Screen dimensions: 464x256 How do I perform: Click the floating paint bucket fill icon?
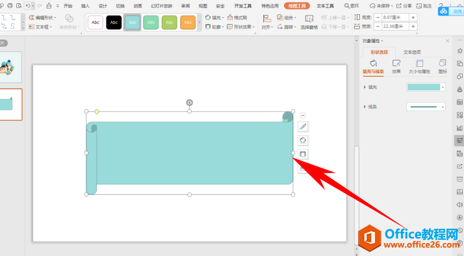[303, 140]
